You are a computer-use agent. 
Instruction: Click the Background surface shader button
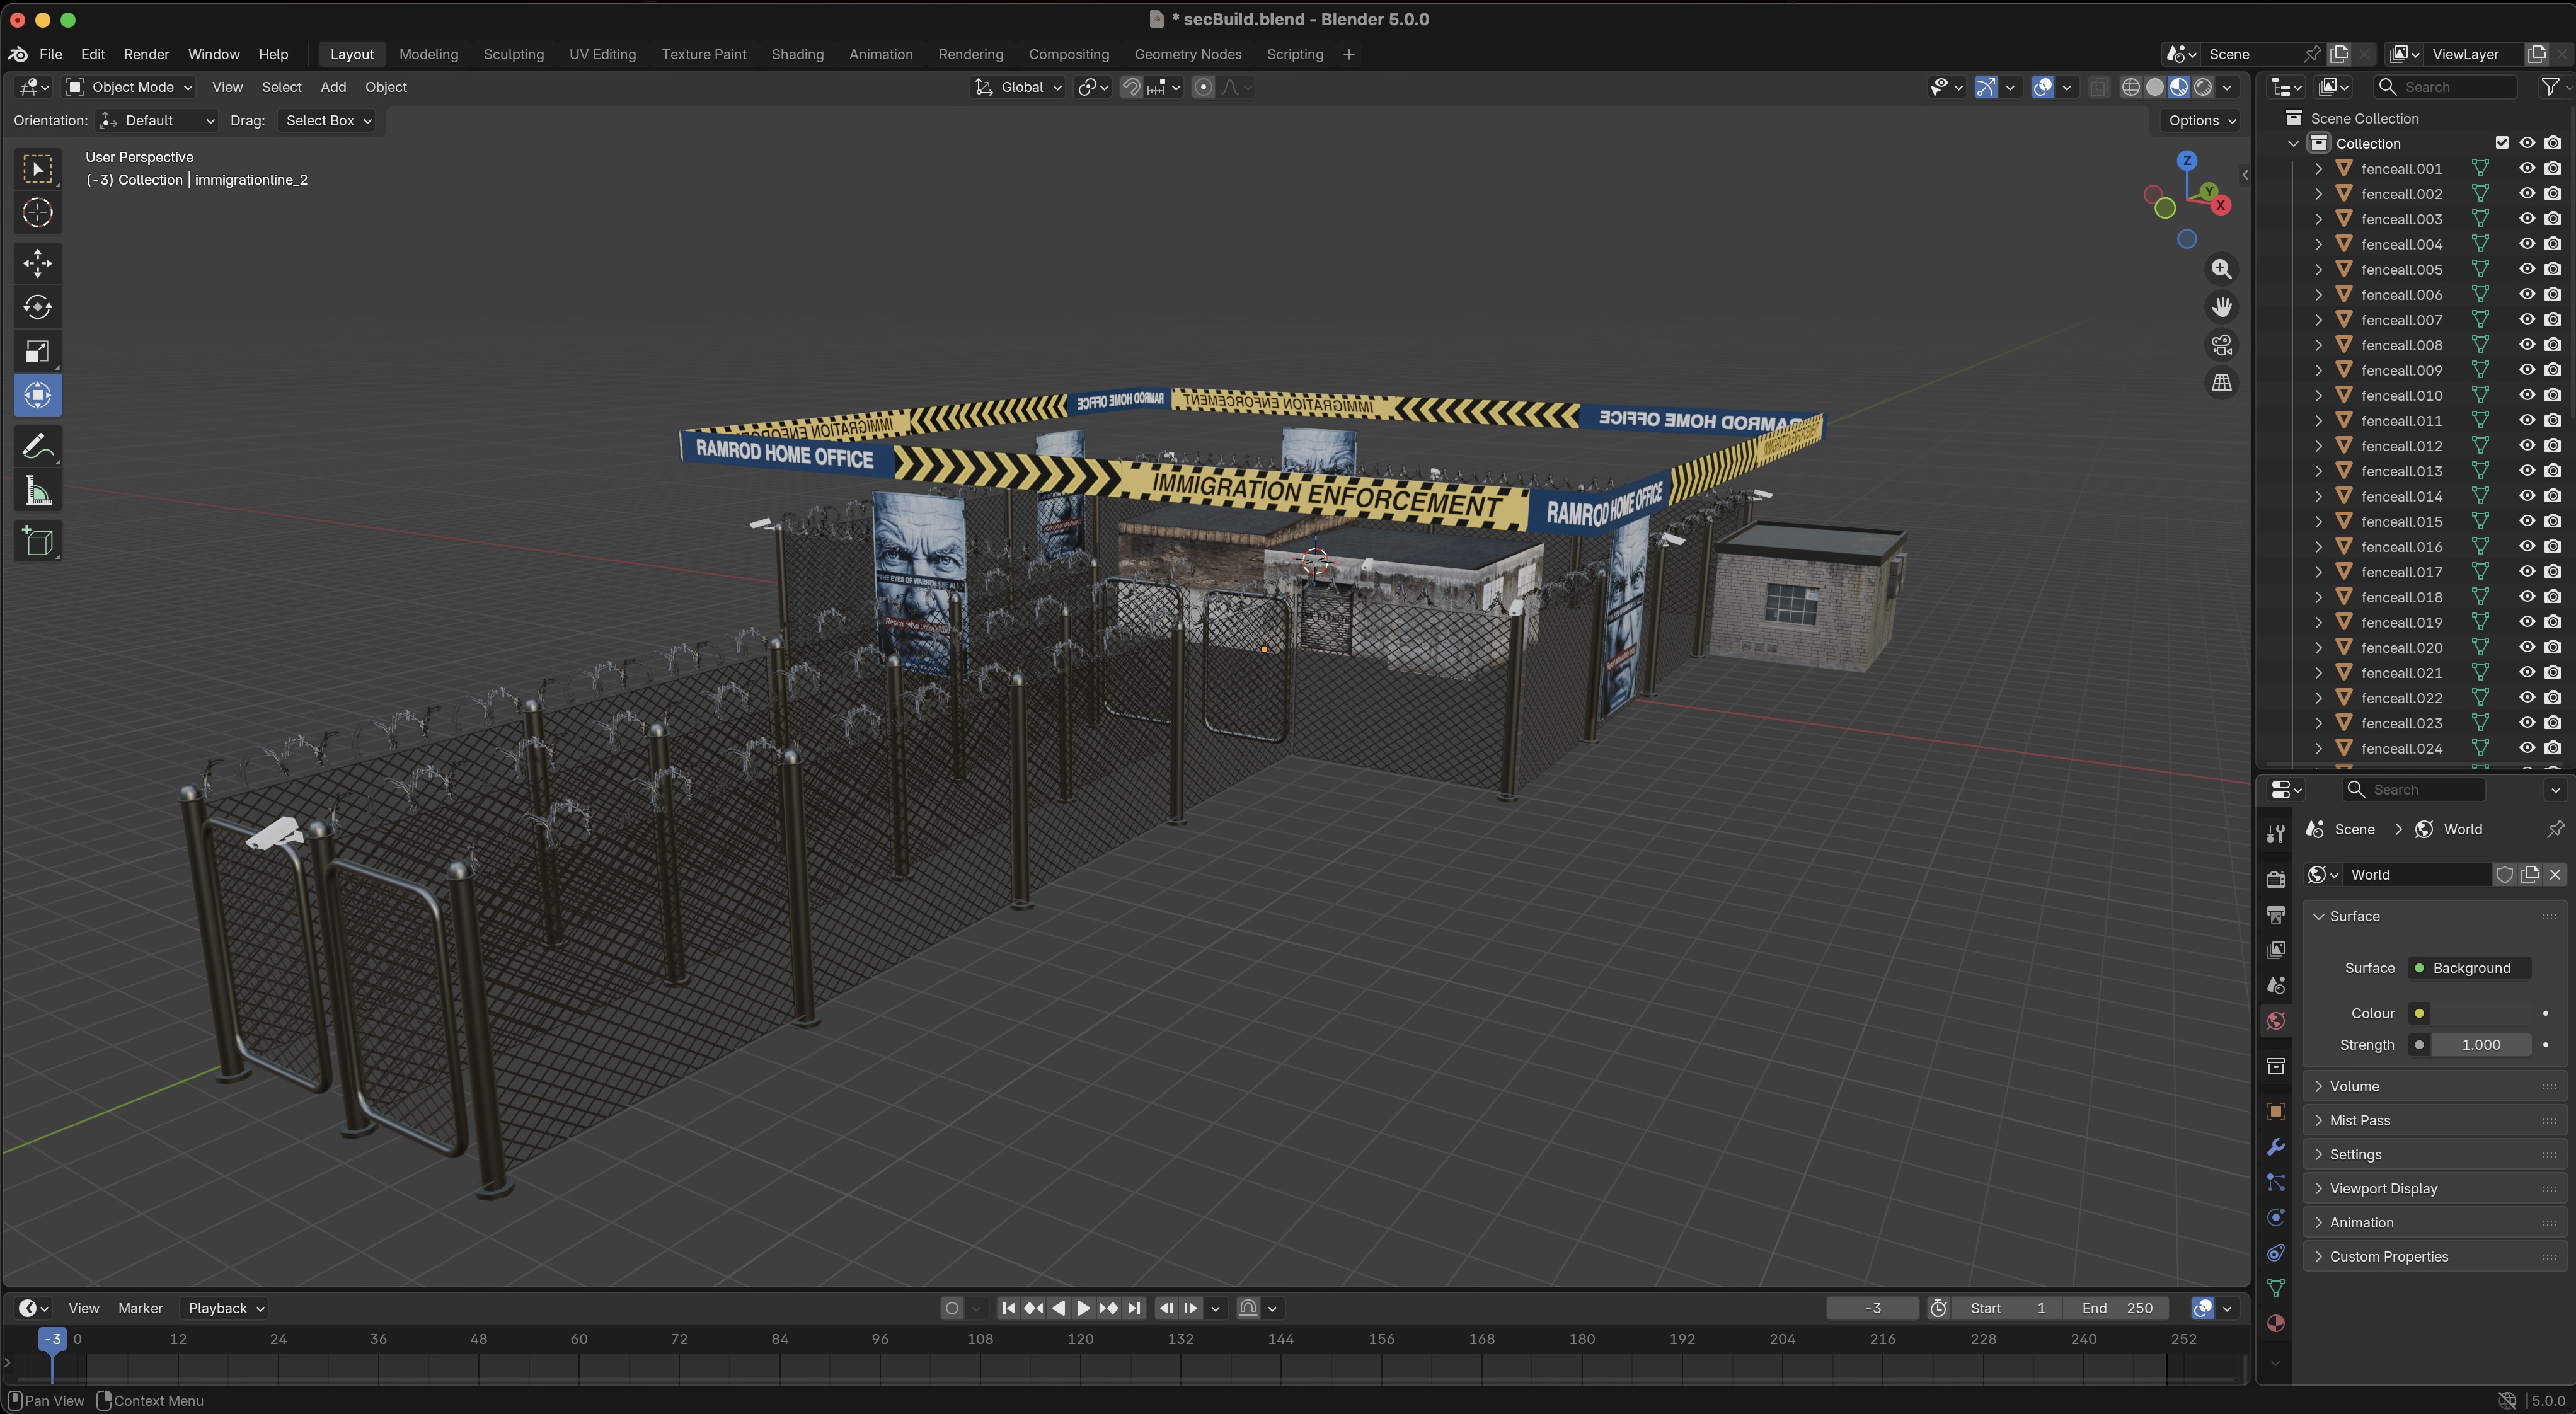pos(2470,968)
